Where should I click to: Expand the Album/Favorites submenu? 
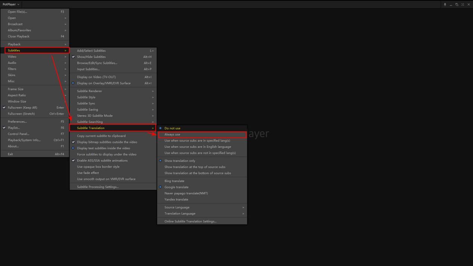[x=35, y=30]
